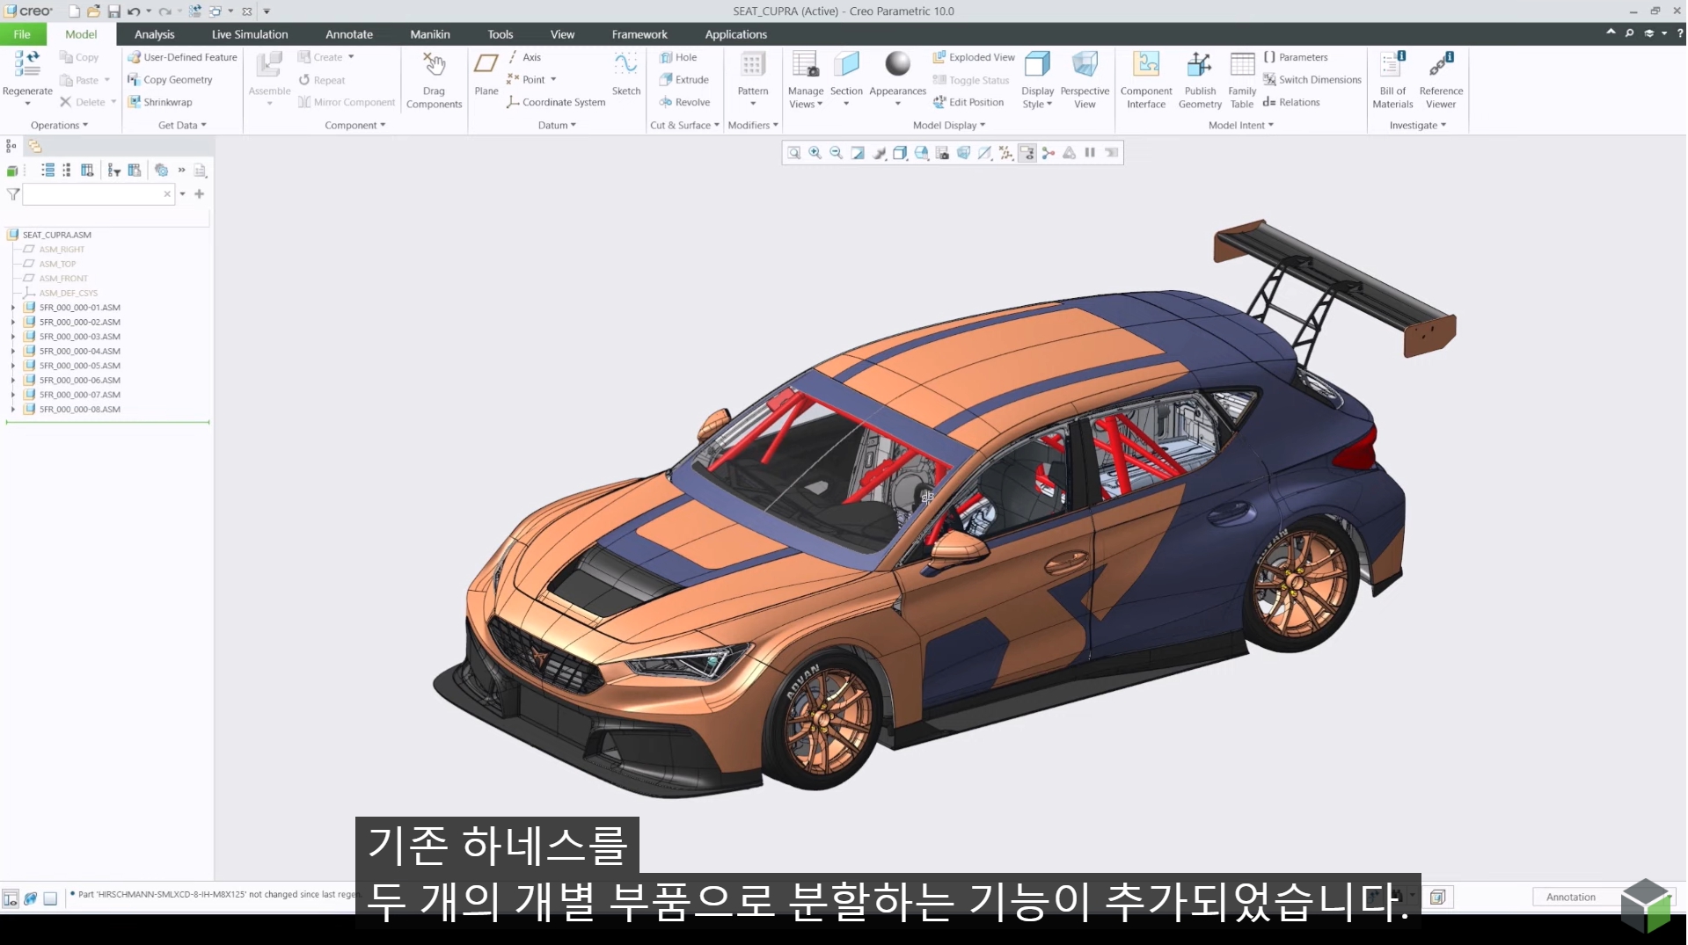Viewport: 1688px width, 945px height.
Task: Toggle Switch Dimensions
Action: 1312,80
